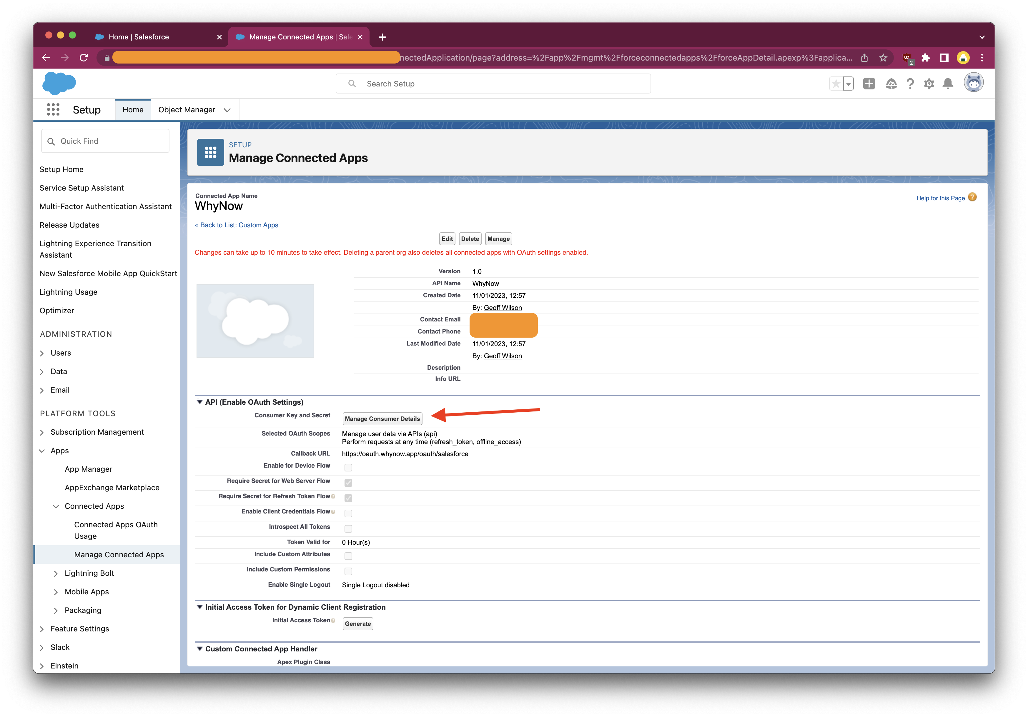Open the Chrome three-dot menu
1028x717 pixels.
pos(982,58)
